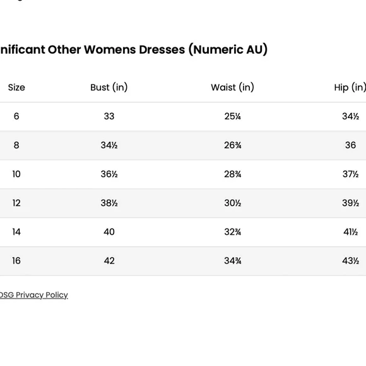Click the 33 bust value cell

[x=109, y=116]
